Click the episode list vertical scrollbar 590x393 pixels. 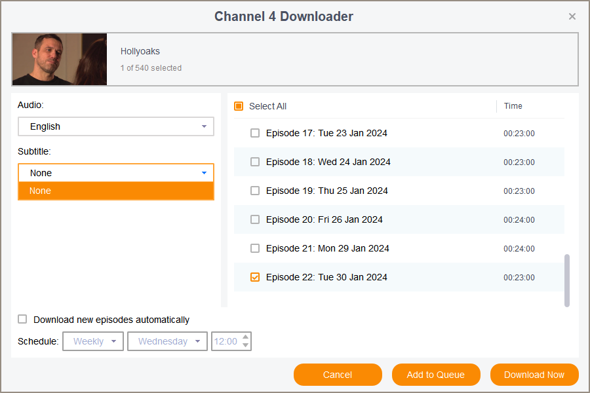tap(567, 280)
